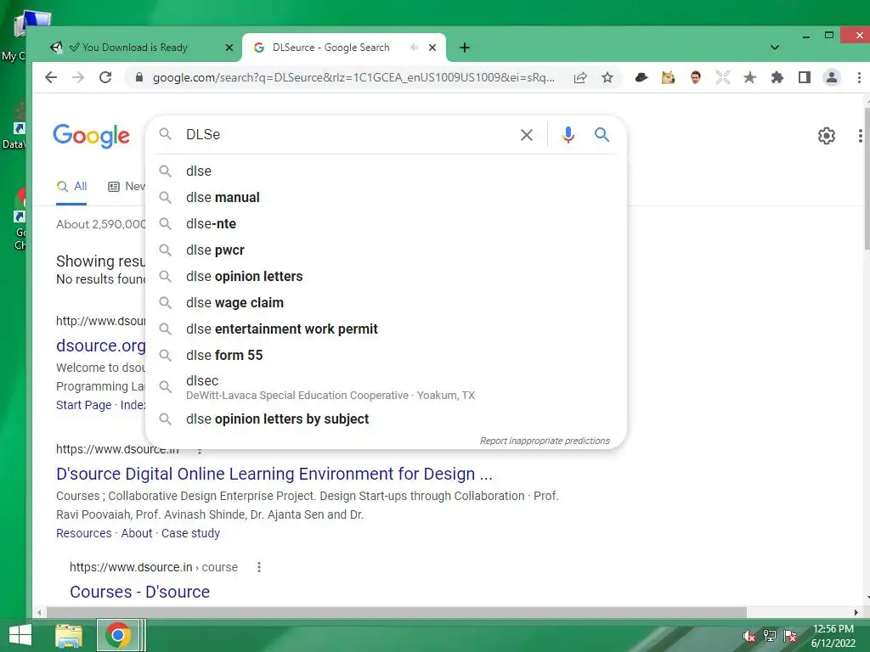The height and width of the screenshot is (652, 870).
Task: Choose the 'dlse form 55' suggestion
Action: click(x=386, y=356)
